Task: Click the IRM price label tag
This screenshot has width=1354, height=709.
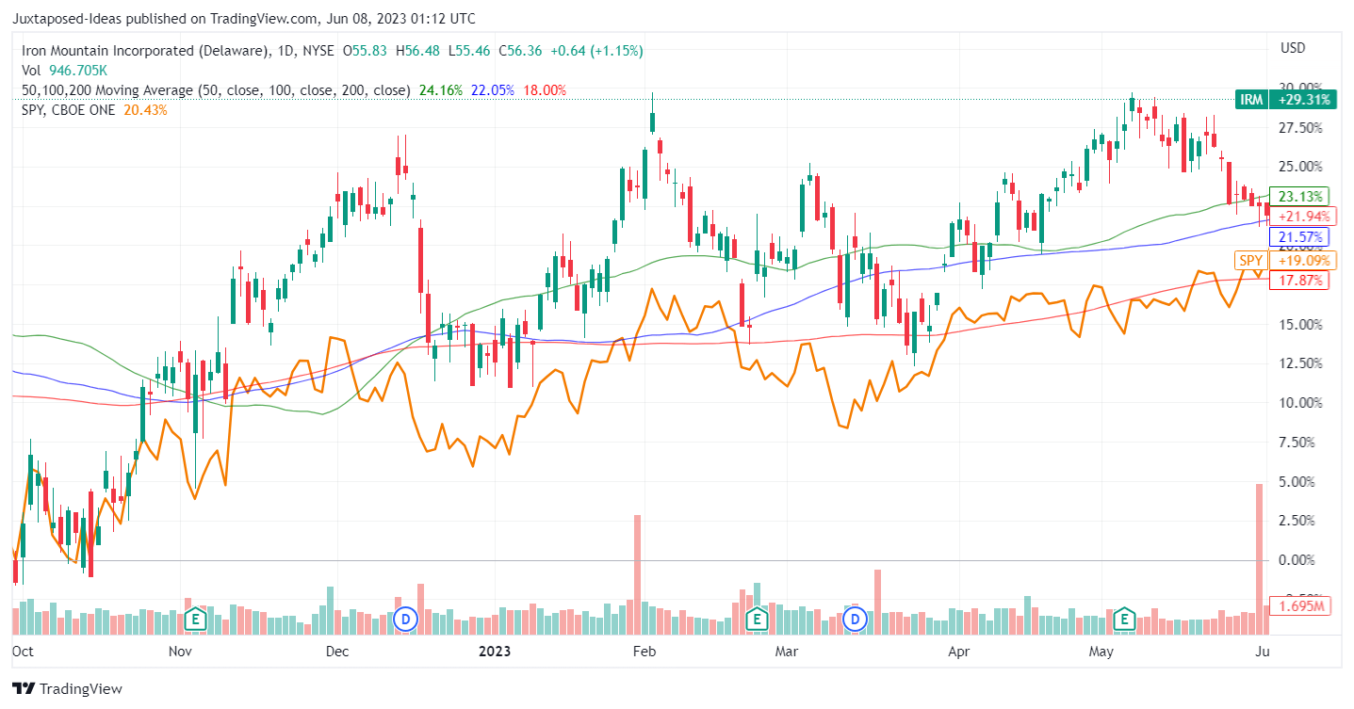Action: tap(1250, 99)
